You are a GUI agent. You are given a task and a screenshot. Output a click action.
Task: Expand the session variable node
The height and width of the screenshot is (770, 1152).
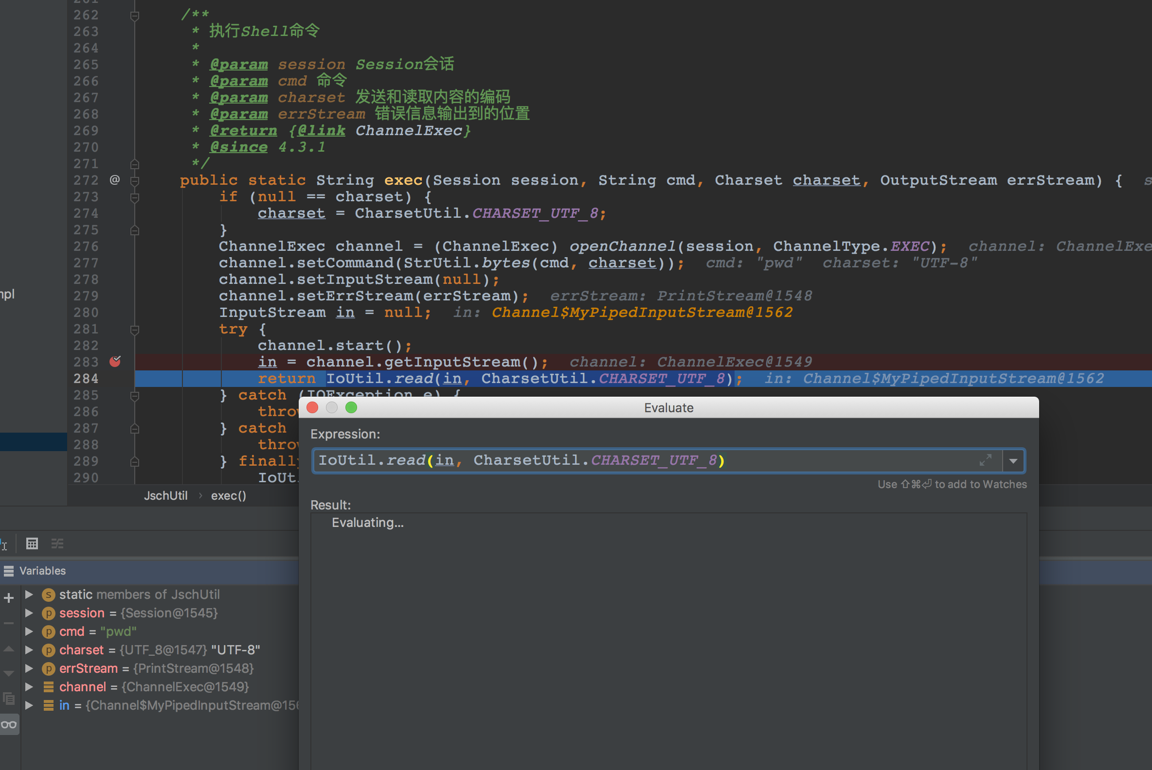(x=29, y=612)
